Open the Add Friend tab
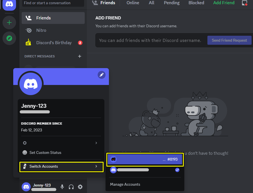The image size is (253, 193). pos(224,3)
